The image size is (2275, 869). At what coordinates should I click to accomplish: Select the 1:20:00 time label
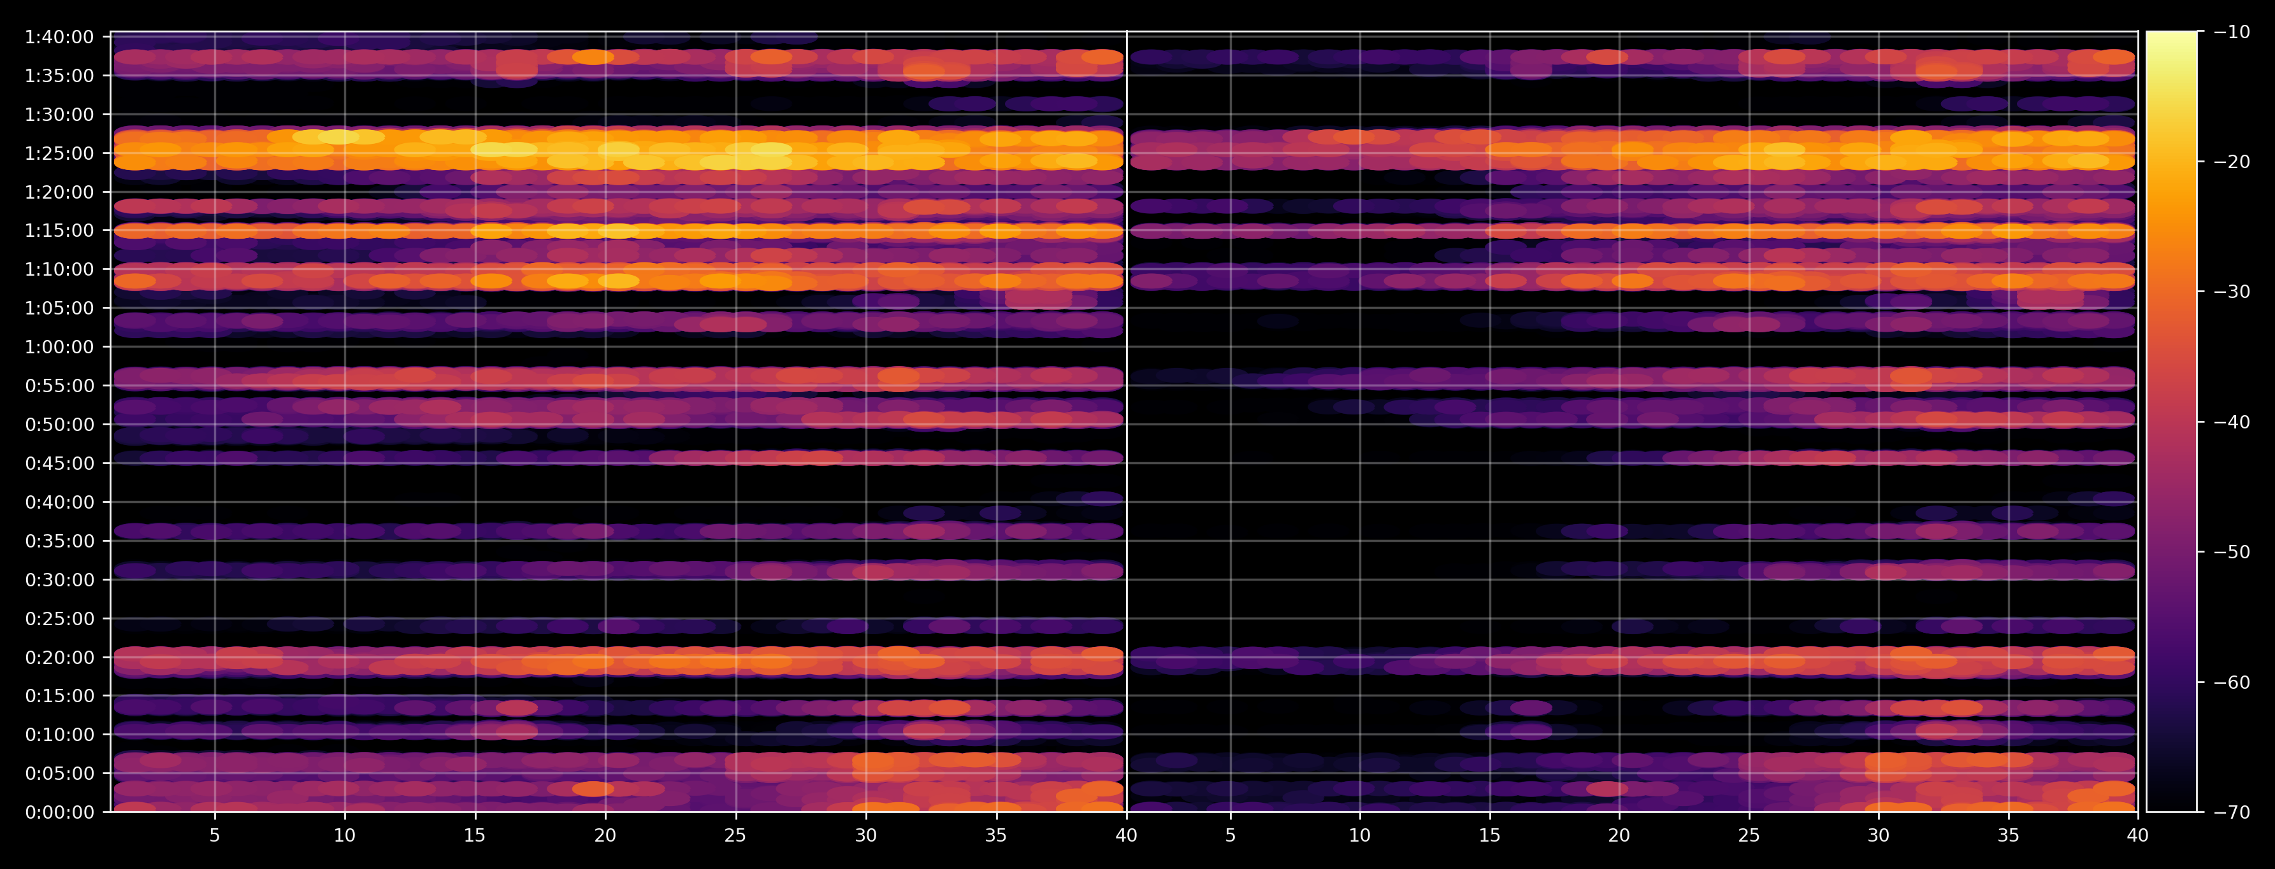point(59,192)
